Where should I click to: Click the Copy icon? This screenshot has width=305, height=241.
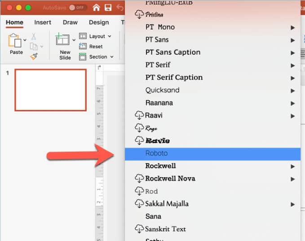coord(34,47)
